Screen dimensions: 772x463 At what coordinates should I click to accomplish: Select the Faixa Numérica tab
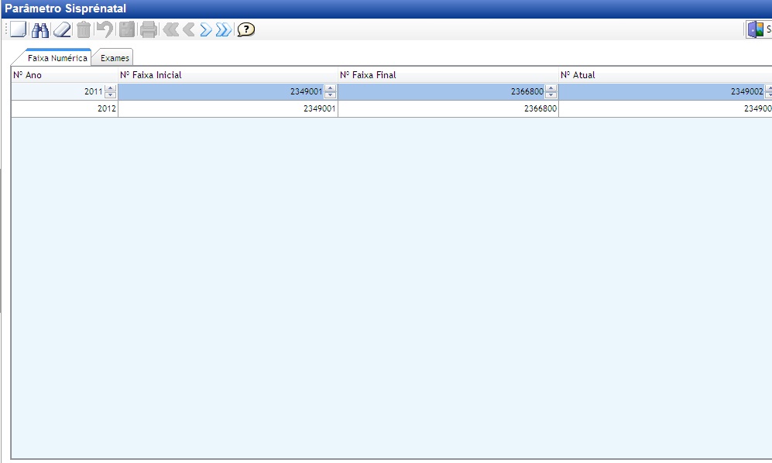click(57, 57)
